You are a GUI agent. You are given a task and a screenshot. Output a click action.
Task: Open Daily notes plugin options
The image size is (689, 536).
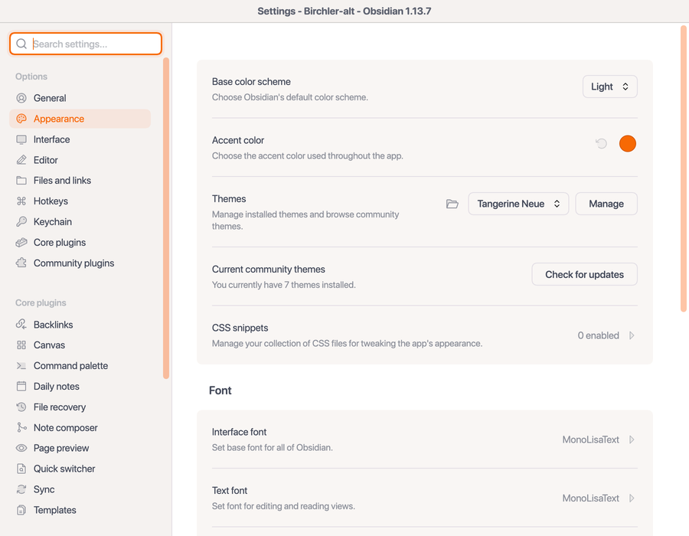tap(80, 386)
